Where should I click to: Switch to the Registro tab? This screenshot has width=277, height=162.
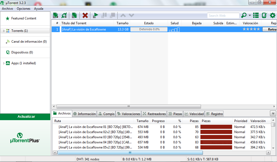[215, 114]
